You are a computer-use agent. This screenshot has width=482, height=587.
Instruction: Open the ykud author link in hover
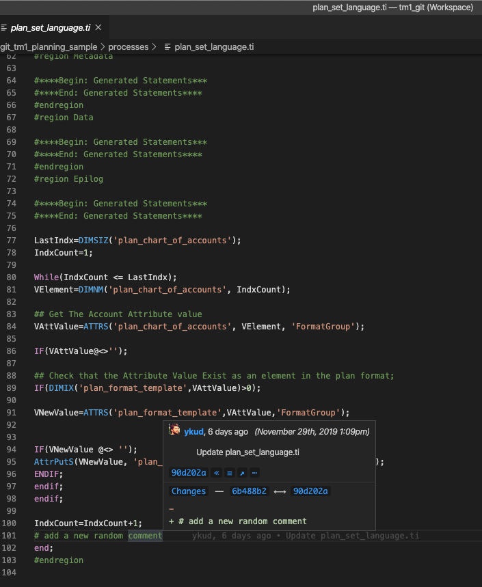pos(193,432)
